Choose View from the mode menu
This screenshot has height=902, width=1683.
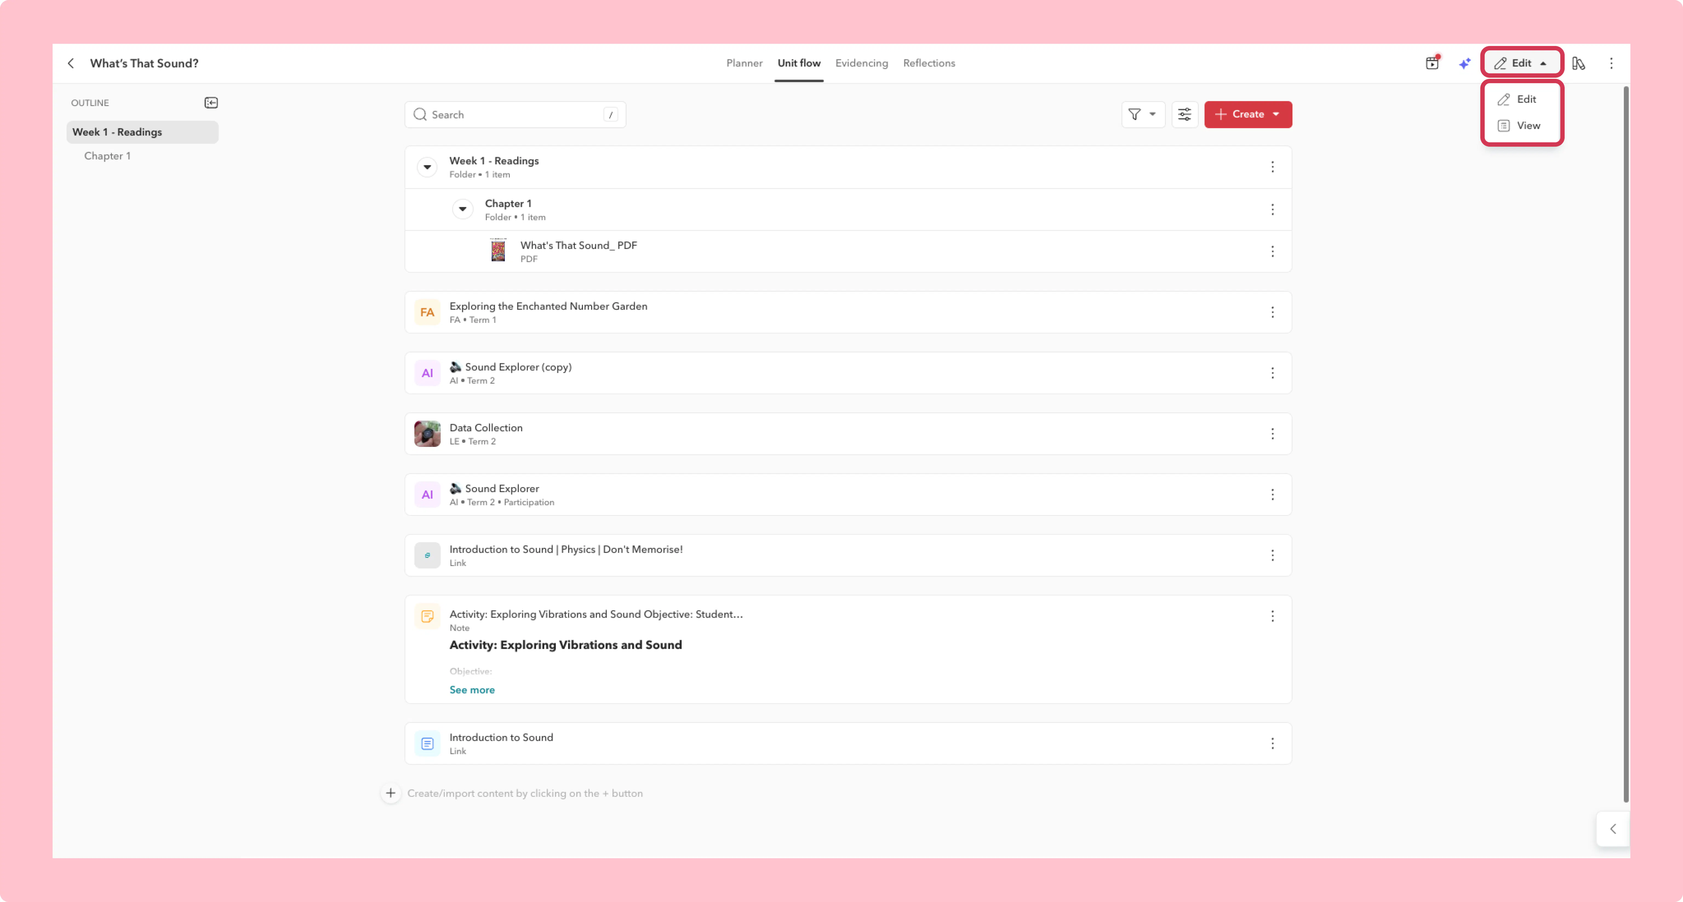(1522, 125)
